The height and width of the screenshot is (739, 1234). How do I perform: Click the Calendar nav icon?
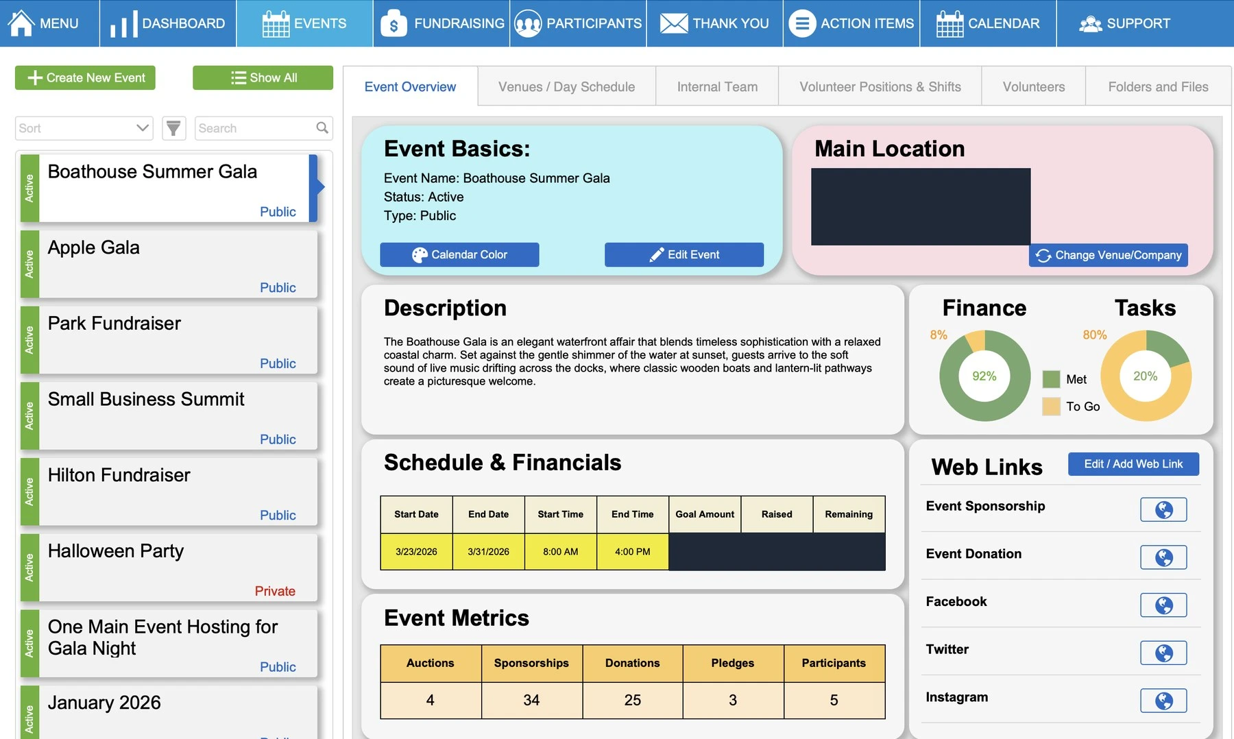click(x=949, y=23)
